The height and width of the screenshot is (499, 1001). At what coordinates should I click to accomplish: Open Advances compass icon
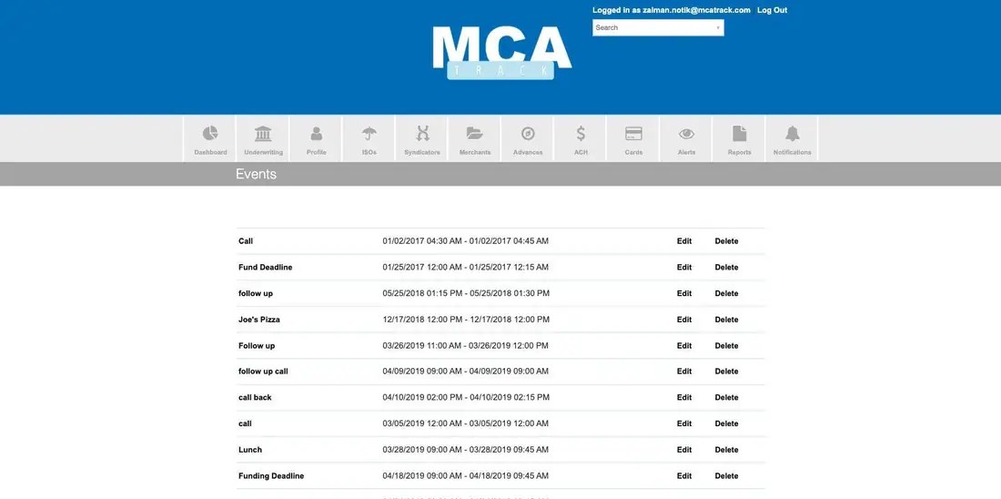(528, 134)
